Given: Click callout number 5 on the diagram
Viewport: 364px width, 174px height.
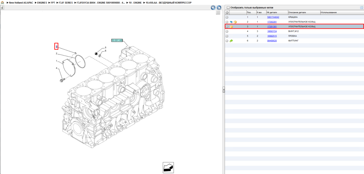Looking at the screenshot, I should pyautogui.click(x=106, y=48).
